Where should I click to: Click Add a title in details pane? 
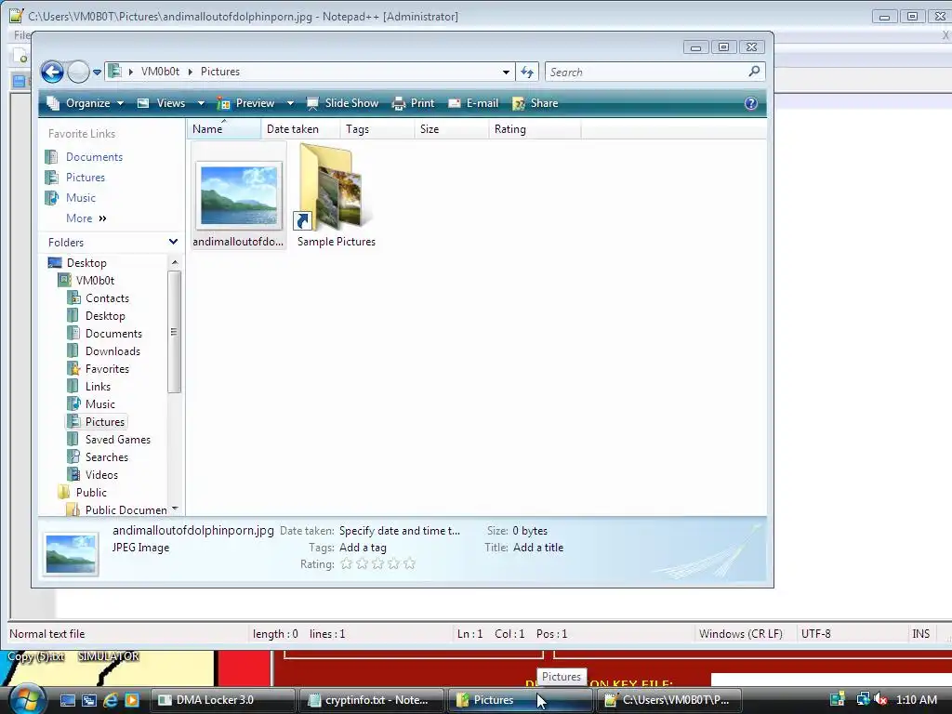538,548
